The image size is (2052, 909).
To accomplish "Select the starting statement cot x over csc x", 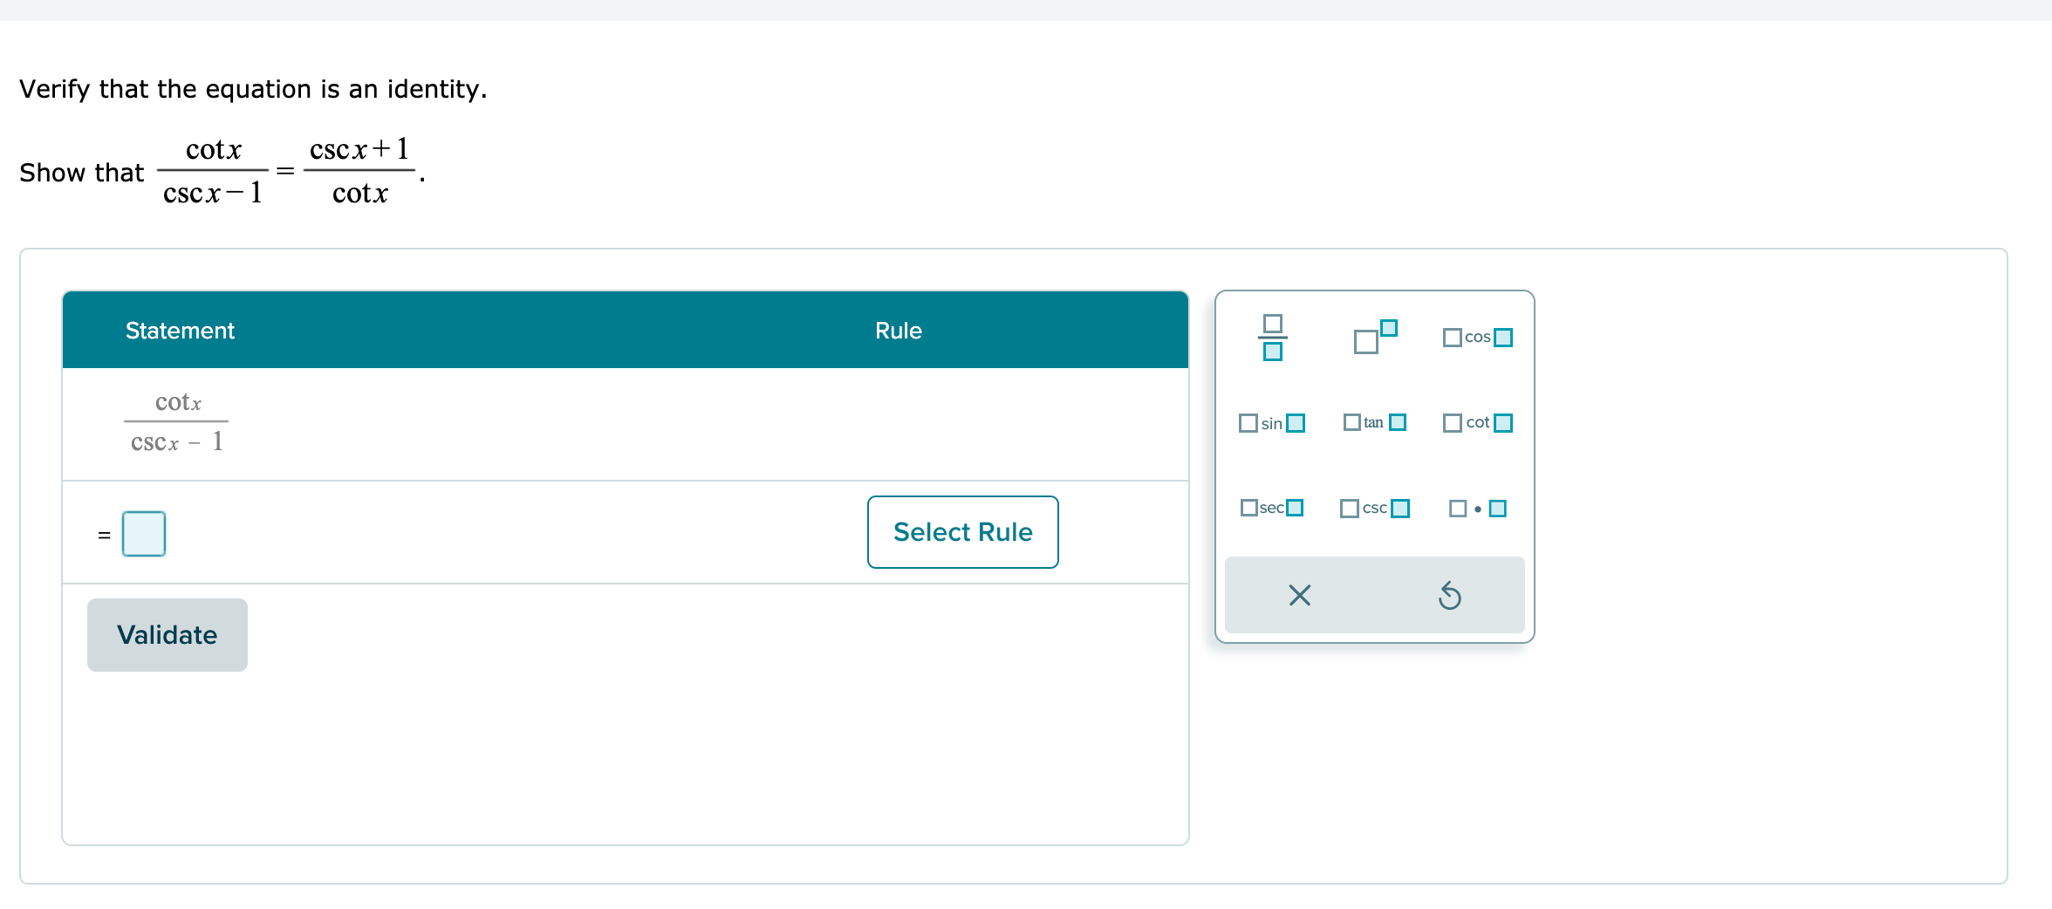I will click(x=176, y=422).
